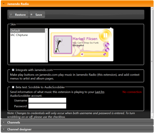Viewport: 154px width, 133px height.
Task: Click the main panel scroll-up arrow
Action: point(152,8)
